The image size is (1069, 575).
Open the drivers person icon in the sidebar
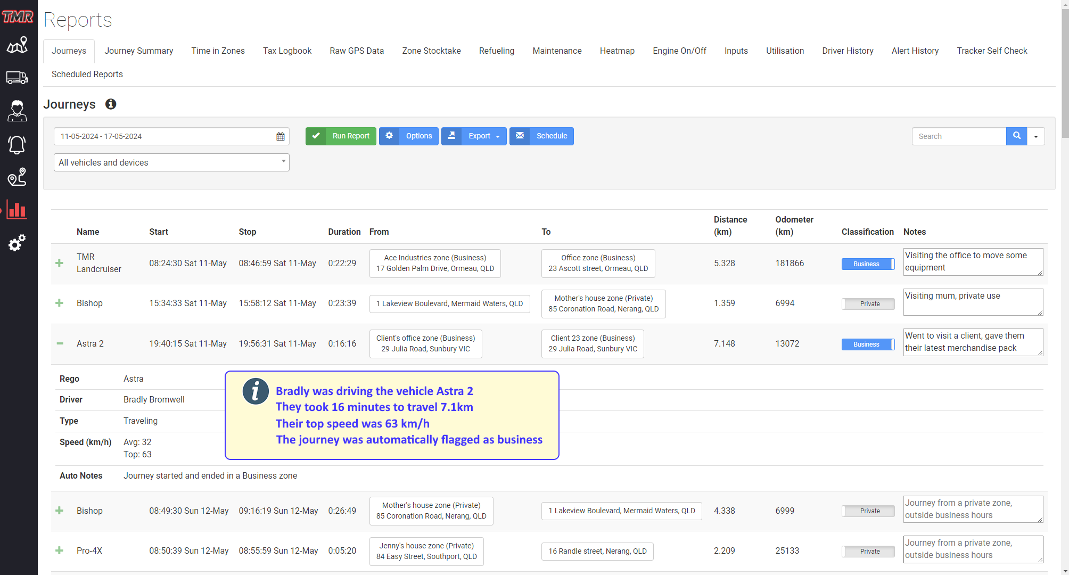click(x=17, y=111)
